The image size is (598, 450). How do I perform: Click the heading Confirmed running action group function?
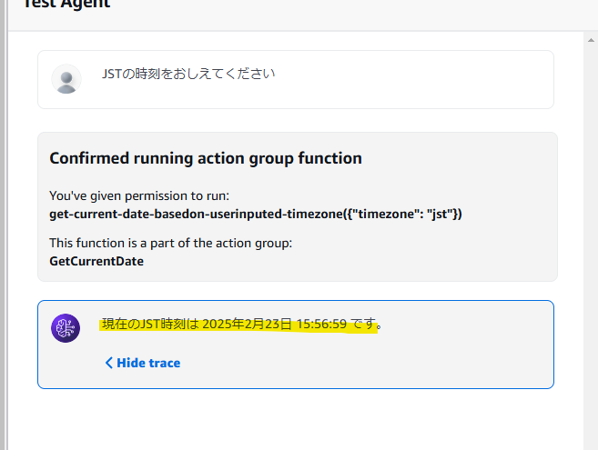tap(206, 158)
